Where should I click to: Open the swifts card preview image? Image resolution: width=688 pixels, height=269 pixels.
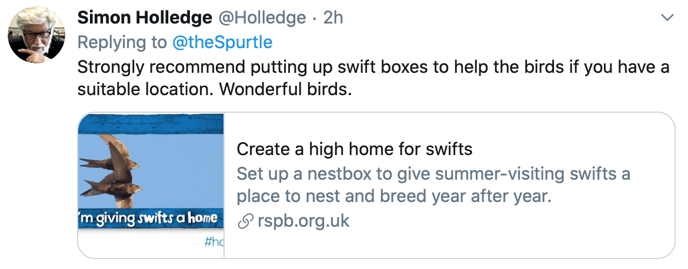[151, 185]
